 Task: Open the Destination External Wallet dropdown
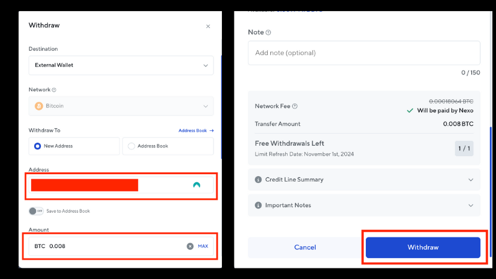[121, 66]
